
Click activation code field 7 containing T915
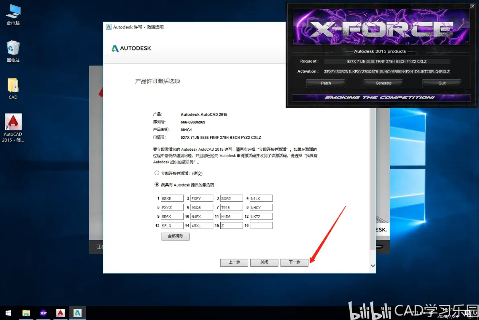[x=231, y=208]
